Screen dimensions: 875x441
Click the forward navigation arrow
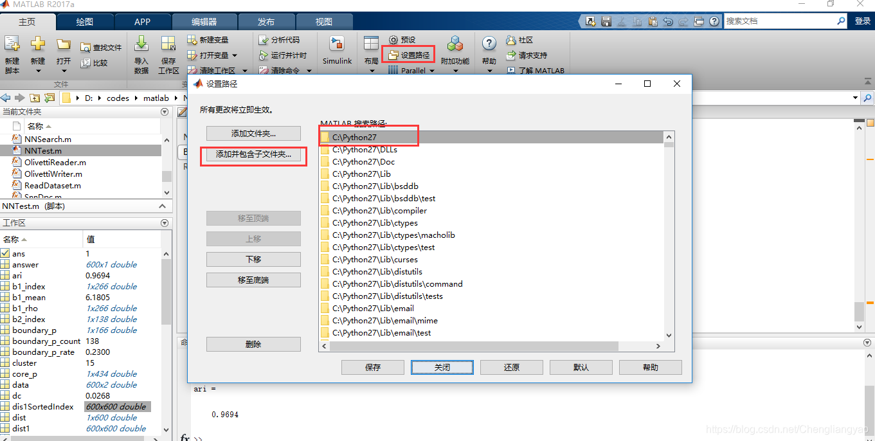coord(19,98)
